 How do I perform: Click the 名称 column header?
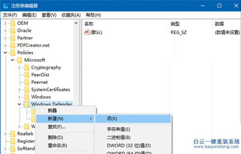125,24
